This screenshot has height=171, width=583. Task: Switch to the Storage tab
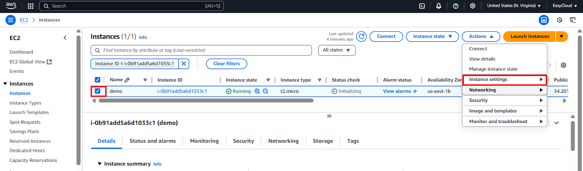[323, 141]
